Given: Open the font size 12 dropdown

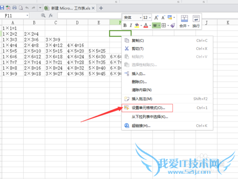Looking at the screenshot, I should (x=150, y=18).
